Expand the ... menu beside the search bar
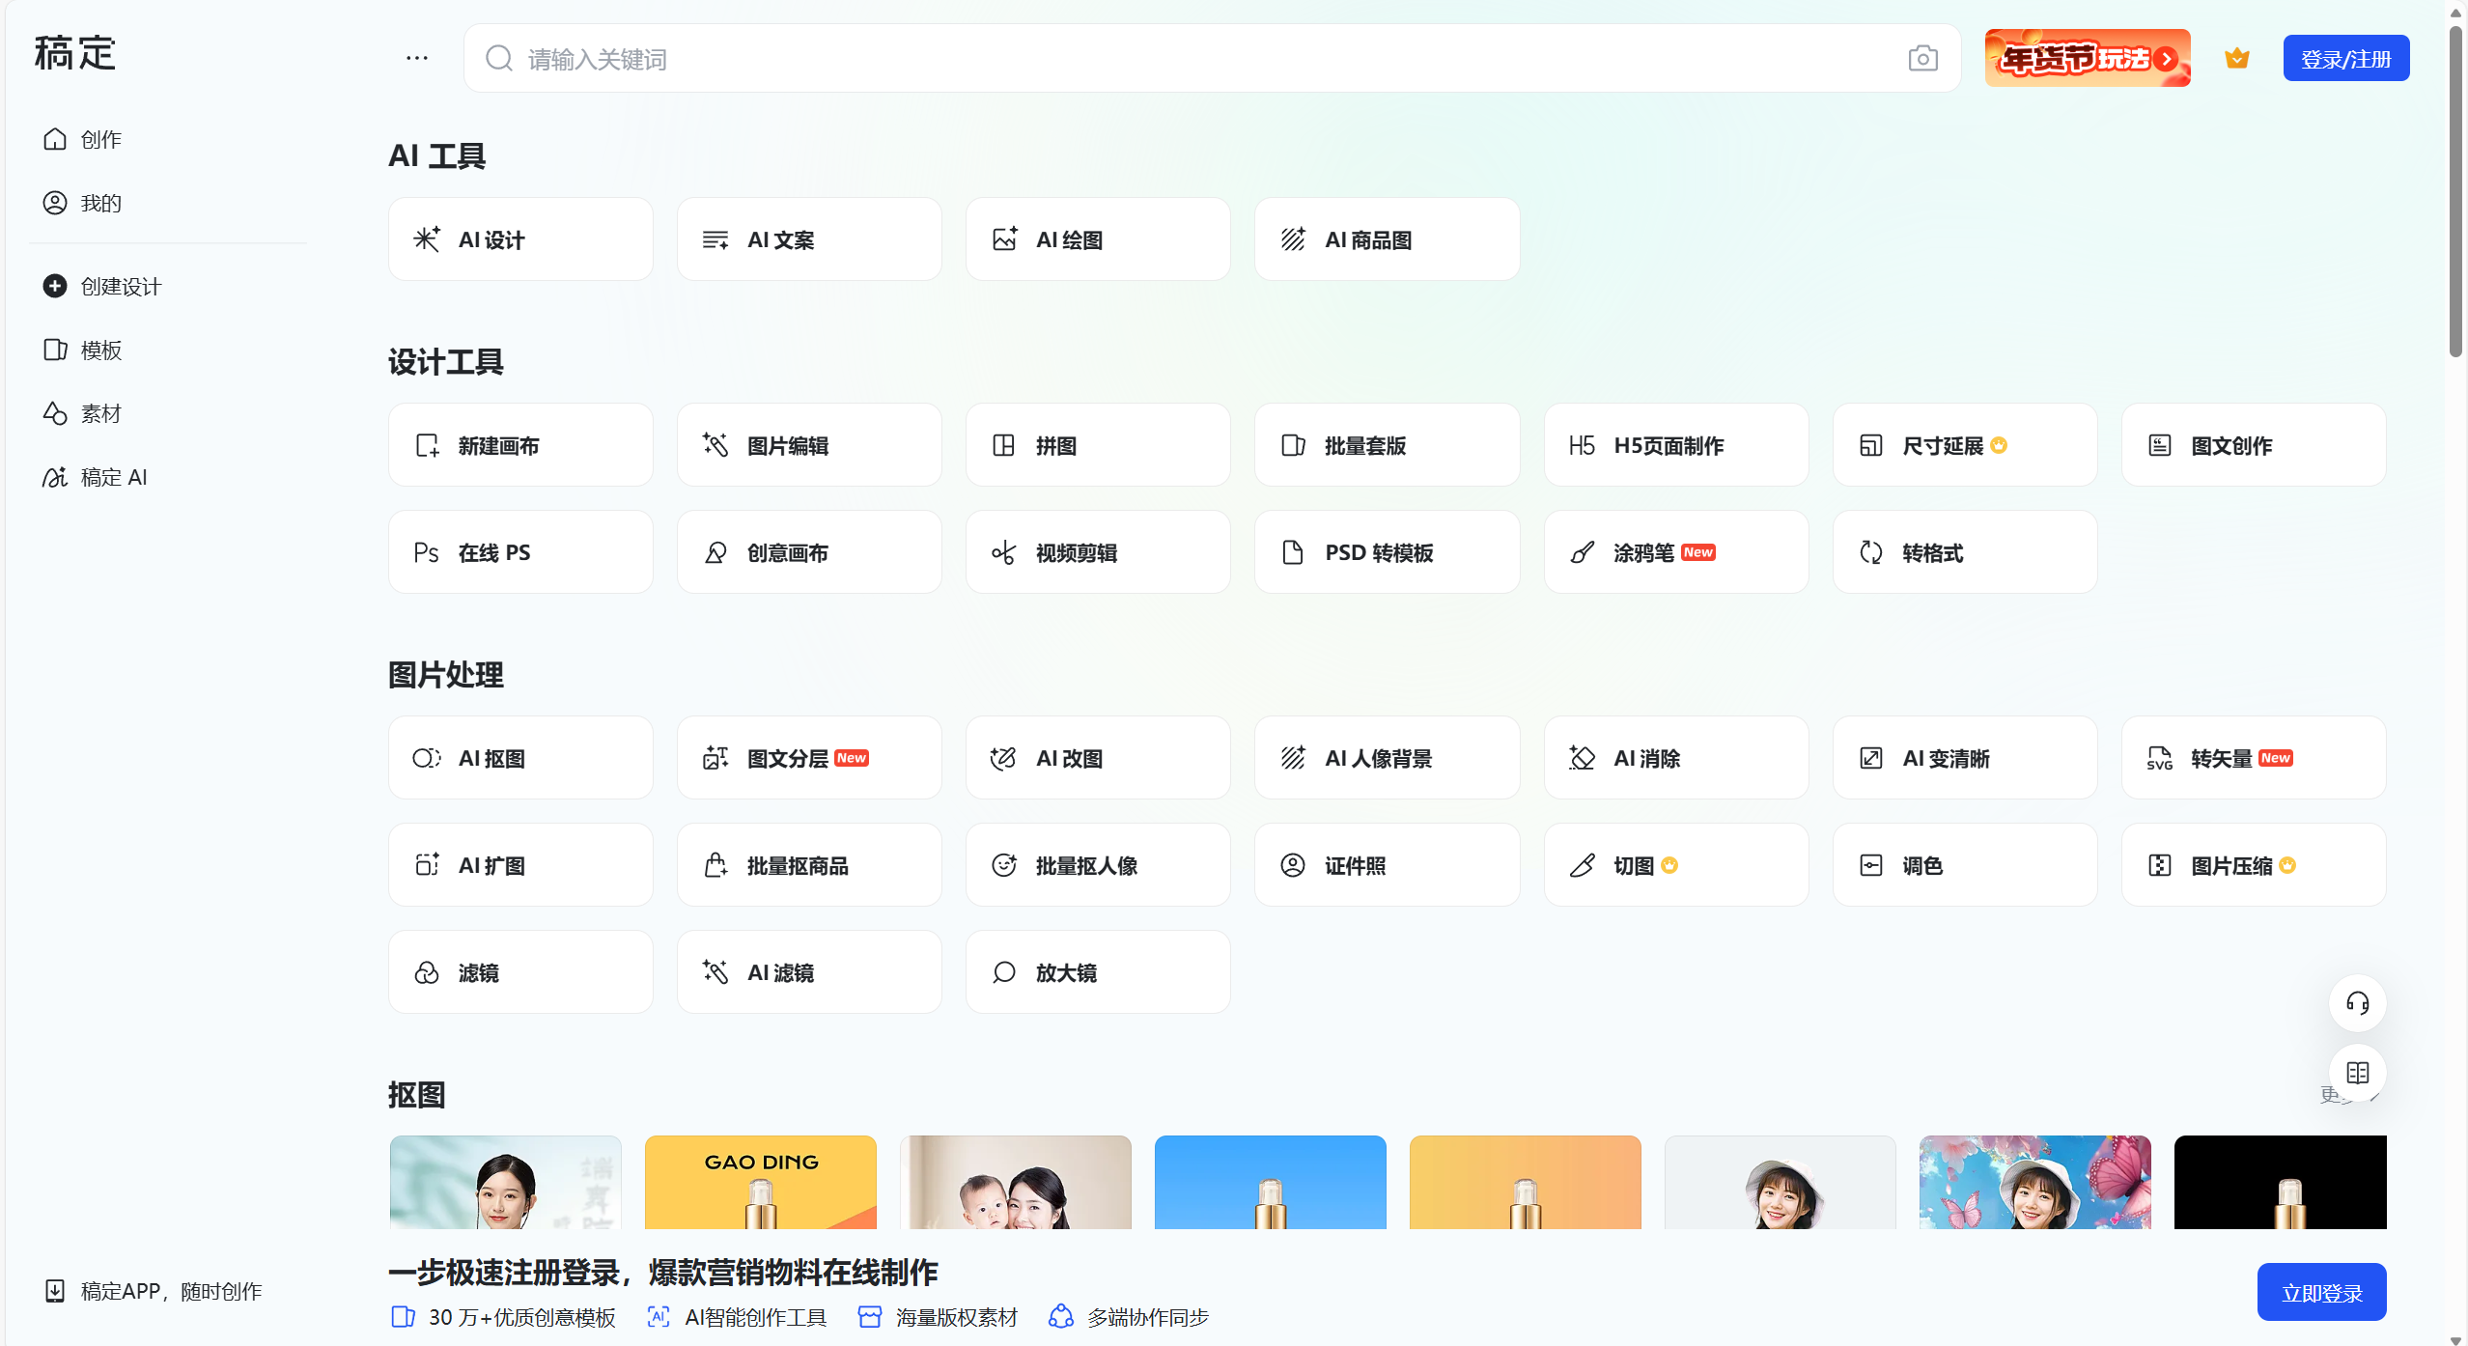 pos(416,57)
